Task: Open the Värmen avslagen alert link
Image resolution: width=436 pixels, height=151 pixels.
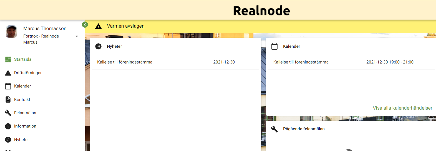Action: (x=126, y=26)
